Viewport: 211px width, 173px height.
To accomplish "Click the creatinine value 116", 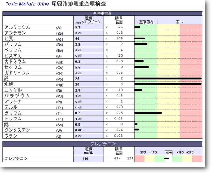I will [85, 159].
